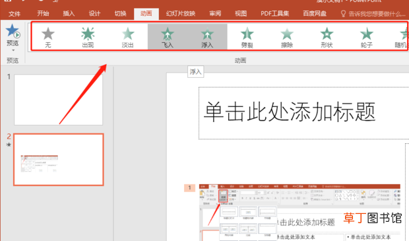
Task: Select the 轮子 (Wheel) animation
Action: pyautogui.click(x=367, y=37)
